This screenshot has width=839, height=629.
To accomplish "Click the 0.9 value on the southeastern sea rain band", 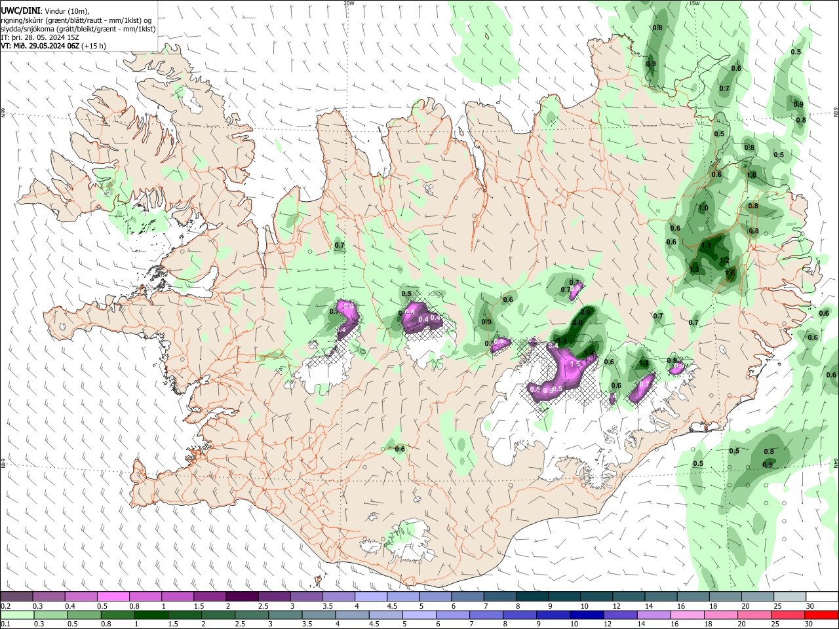I will (x=767, y=465).
